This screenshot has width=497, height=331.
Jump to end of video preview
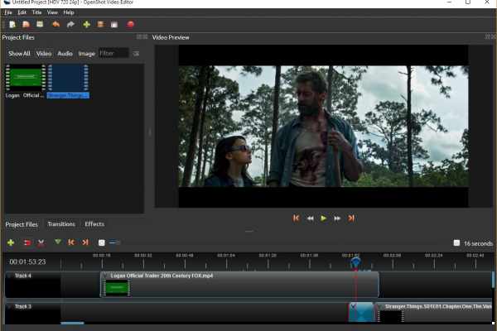(x=351, y=218)
